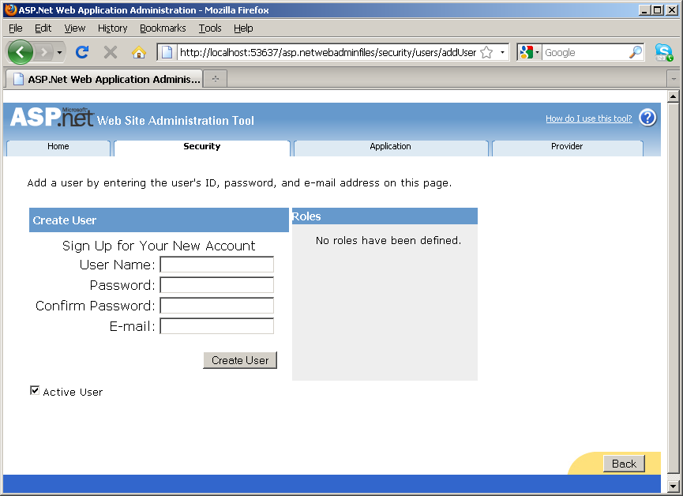Viewport: 683px width, 496px height.
Task: Open the History menu
Action: click(112, 28)
